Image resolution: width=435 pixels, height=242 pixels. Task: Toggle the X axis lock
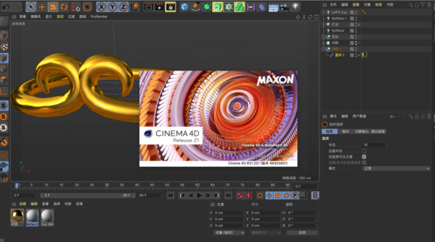point(101,7)
